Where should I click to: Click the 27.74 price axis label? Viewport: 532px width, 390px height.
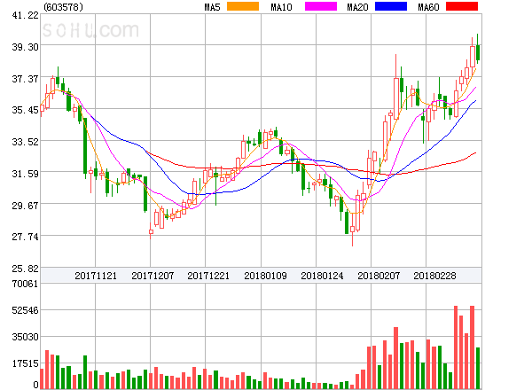point(25,237)
